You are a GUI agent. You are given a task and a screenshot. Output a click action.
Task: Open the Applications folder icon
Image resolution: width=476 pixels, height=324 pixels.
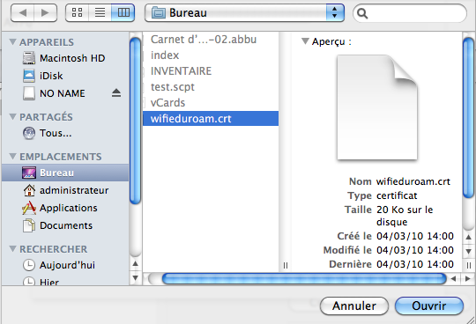tap(29, 208)
